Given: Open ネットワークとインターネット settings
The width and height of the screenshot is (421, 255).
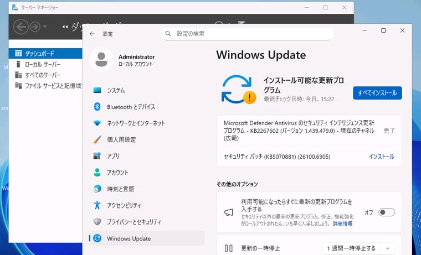Looking at the screenshot, I should (x=146, y=123).
